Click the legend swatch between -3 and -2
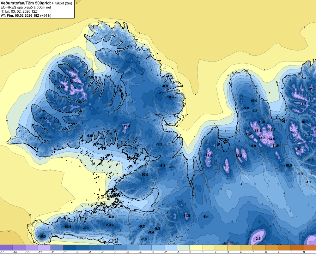 158,248
